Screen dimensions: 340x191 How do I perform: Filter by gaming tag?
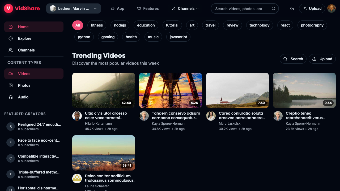[x=108, y=37]
